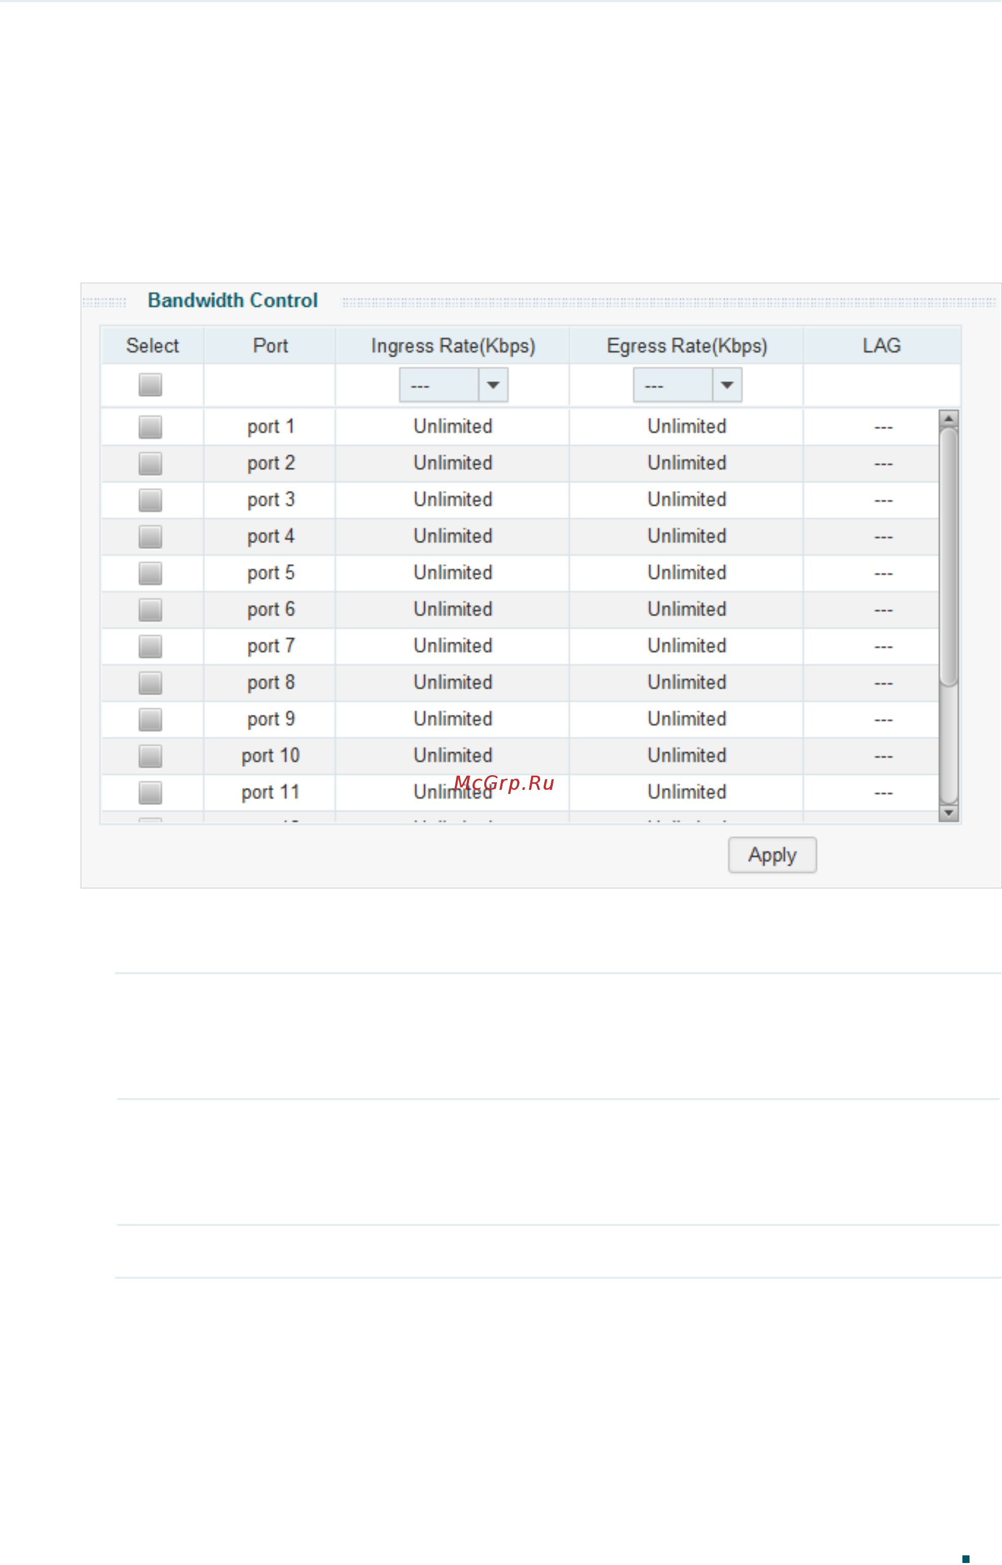Tick the port 4 checkbox
Viewport: 1002px width, 1565px height.
pyautogui.click(x=150, y=537)
